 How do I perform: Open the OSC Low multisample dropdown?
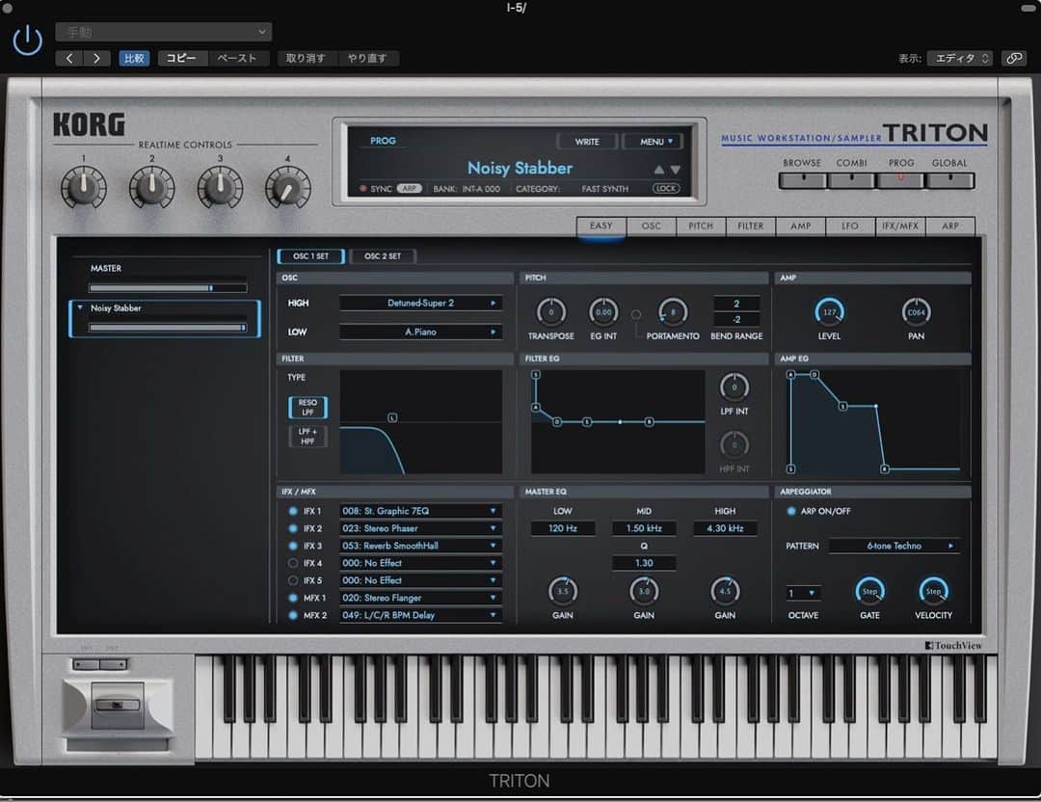click(421, 332)
